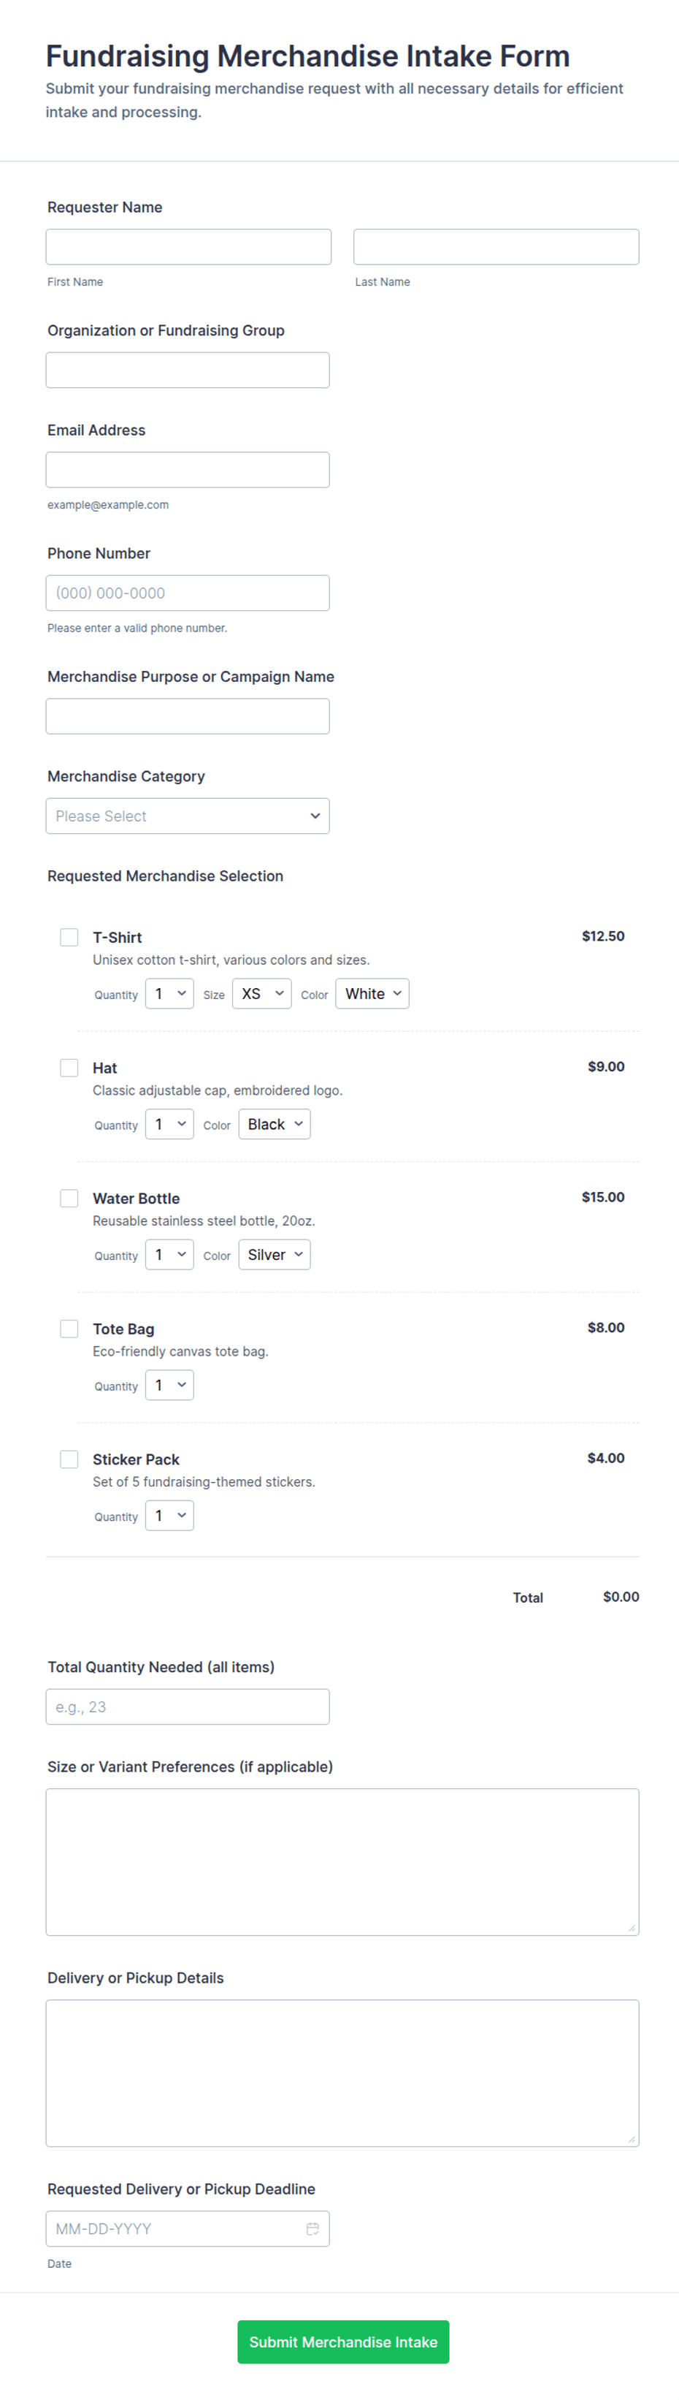The image size is (679, 2400).
Task: Click the Submit Merchandise Intake button
Action: [343, 2342]
